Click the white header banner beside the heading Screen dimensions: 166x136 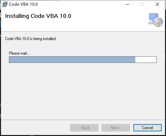[109, 20]
